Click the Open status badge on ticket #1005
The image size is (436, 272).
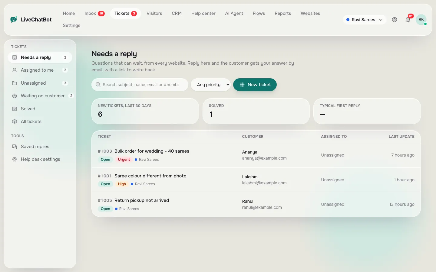105,209
